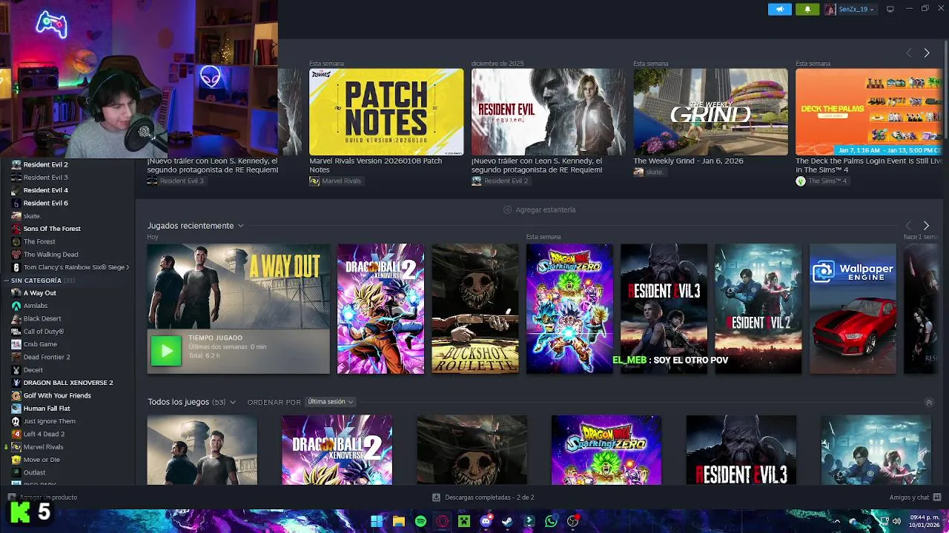Click the downloads icon in bottom bar
Image resolution: width=949 pixels, height=533 pixels.
pos(436,497)
